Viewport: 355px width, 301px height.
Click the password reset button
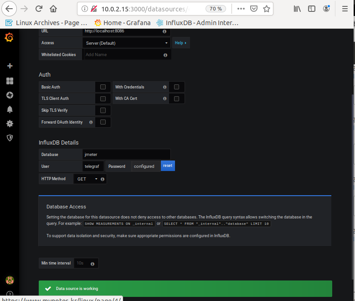[x=168, y=166]
